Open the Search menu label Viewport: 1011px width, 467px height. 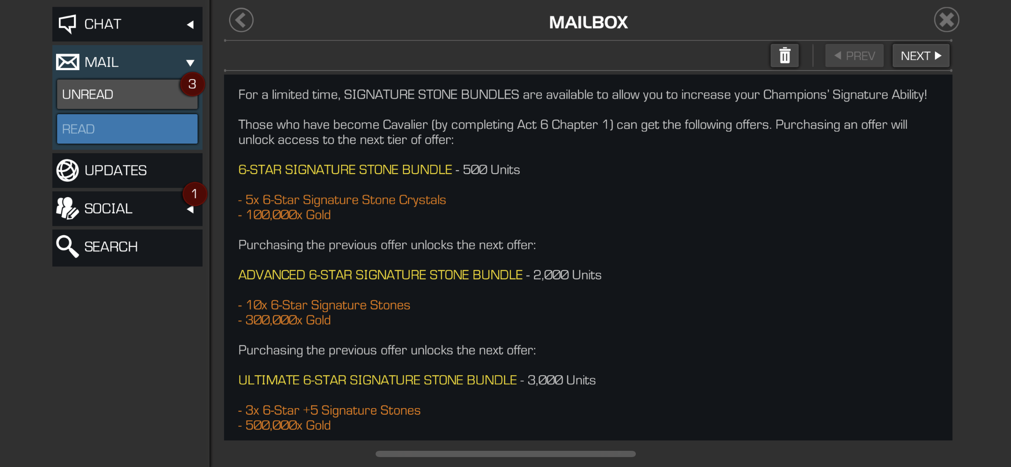pyautogui.click(x=111, y=247)
